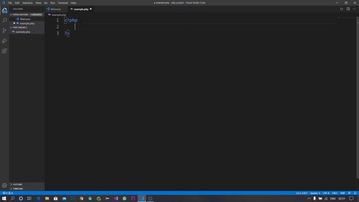Select PHP language mode in status bar
The height and width of the screenshot is (202, 359).
tap(343, 193)
